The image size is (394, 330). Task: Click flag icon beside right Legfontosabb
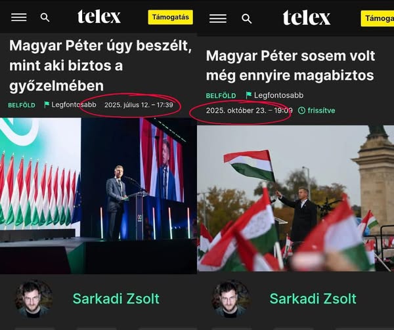[248, 95]
